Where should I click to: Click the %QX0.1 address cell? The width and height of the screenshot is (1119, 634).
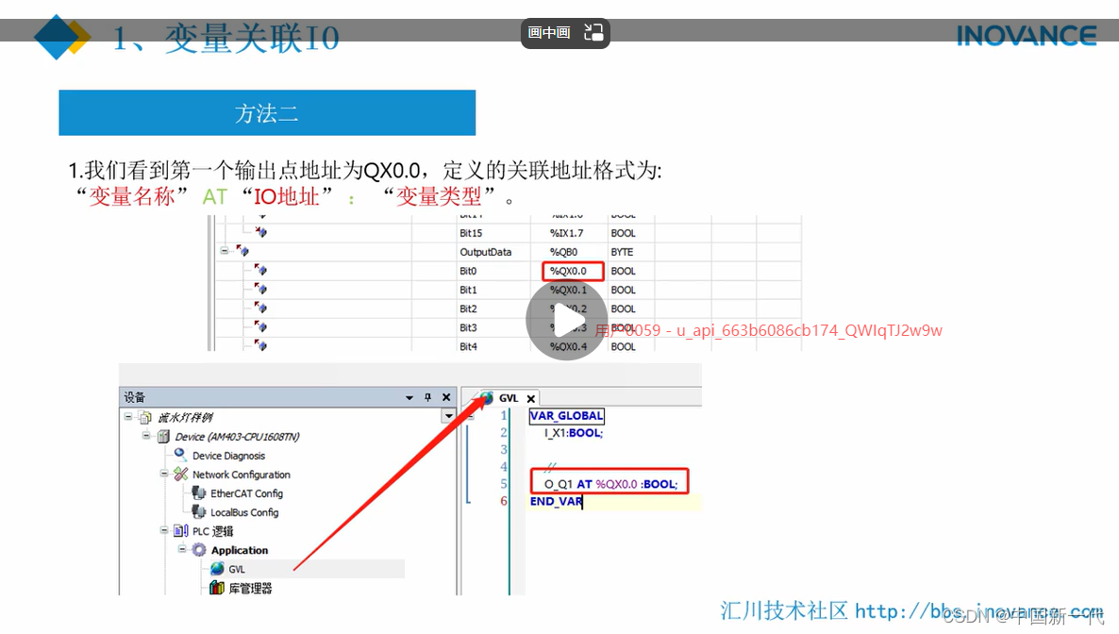coord(568,290)
